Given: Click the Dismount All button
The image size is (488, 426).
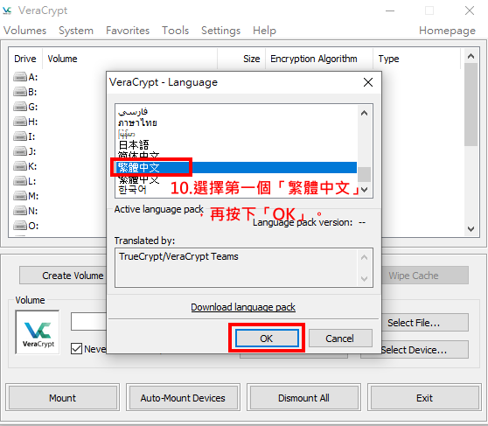Looking at the screenshot, I should point(303,398).
